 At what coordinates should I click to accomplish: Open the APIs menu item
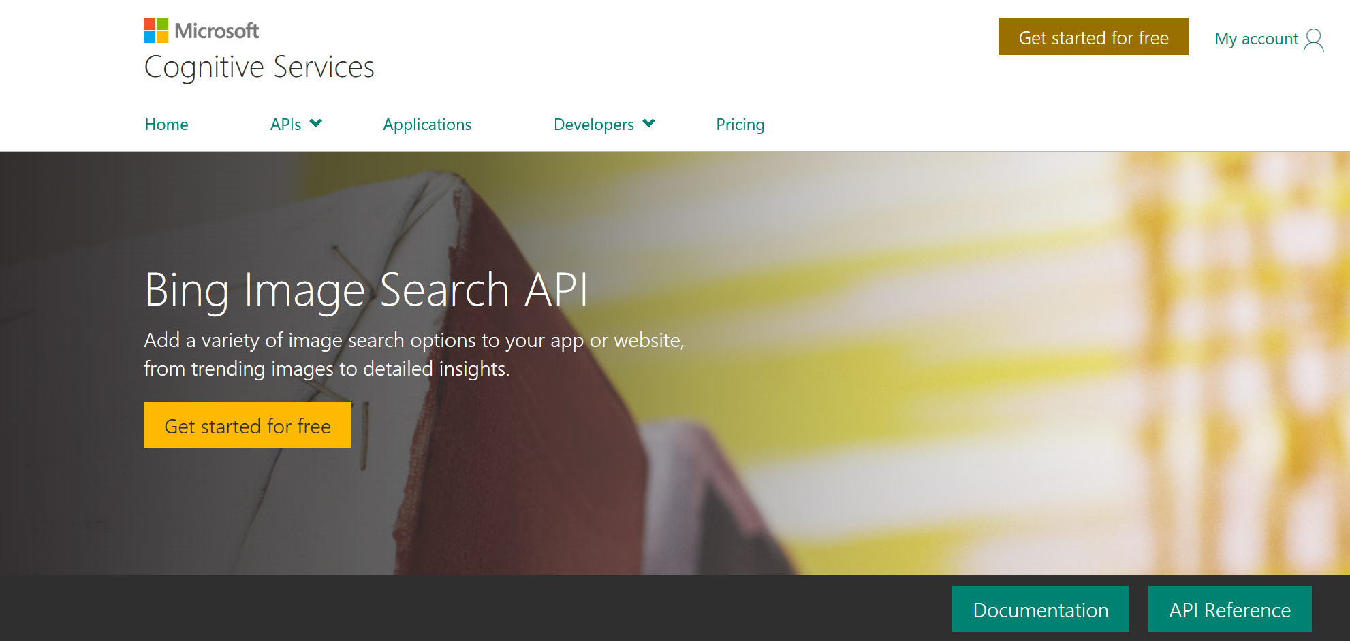pyautogui.click(x=286, y=125)
